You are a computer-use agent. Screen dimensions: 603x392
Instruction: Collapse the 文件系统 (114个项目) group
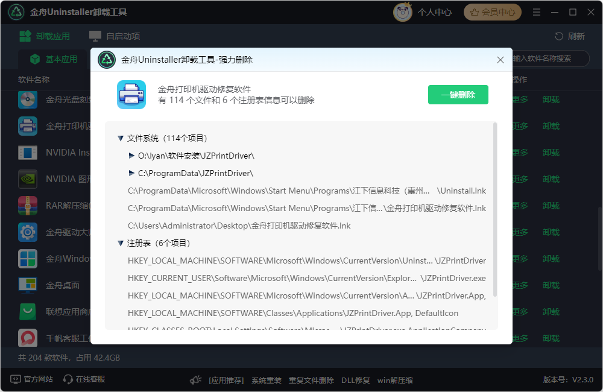point(121,138)
